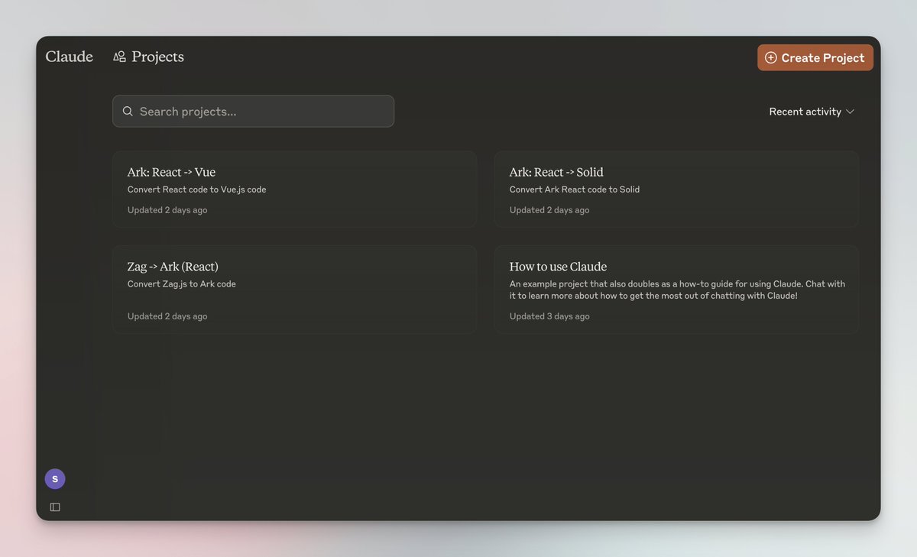Open the Ark: React -> Solid project
The height and width of the screenshot is (557, 917).
tap(676, 189)
